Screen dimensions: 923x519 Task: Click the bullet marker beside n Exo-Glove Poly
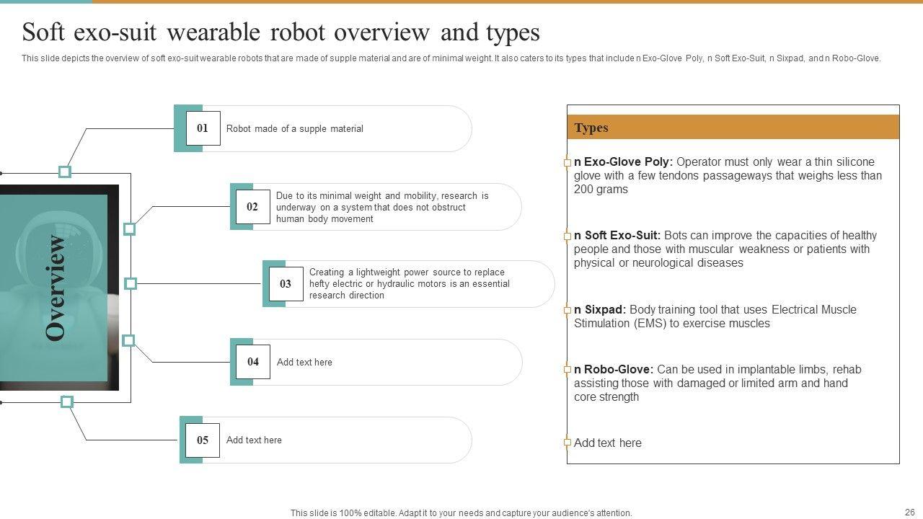[568, 163]
